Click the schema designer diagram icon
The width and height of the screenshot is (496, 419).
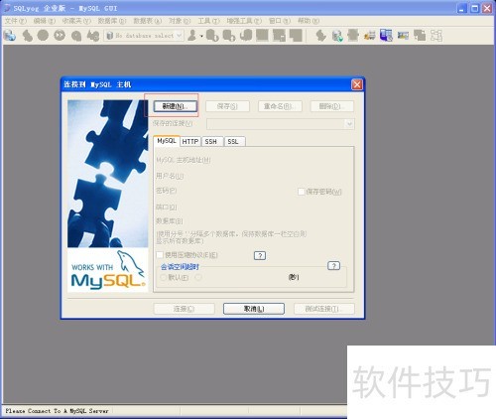[436, 36]
